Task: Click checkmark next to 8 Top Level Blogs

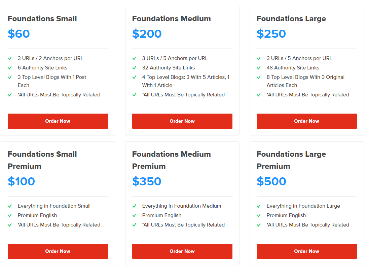Action: (259, 78)
